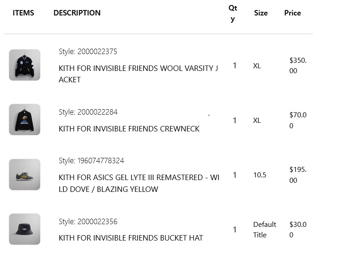
Task: Click the Invisible Friends Crewneck product name
Action: [x=129, y=129]
